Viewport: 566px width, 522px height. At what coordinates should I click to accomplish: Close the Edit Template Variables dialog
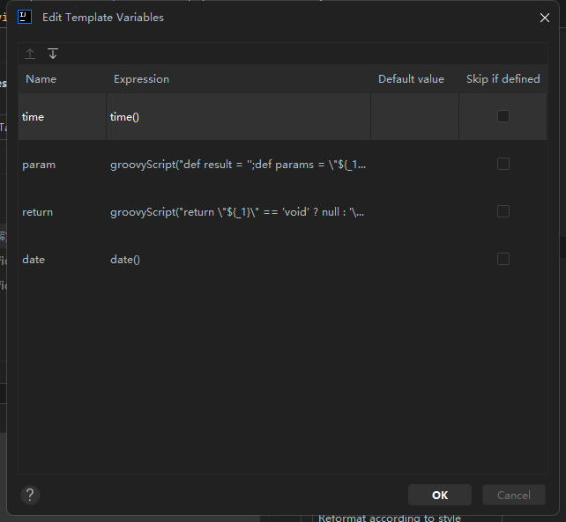pyautogui.click(x=545, y=18)
